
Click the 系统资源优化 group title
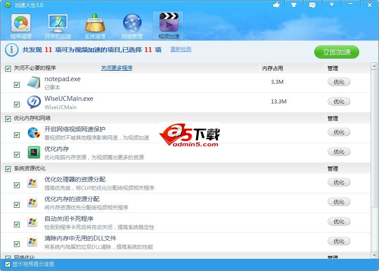pos(30,168)
